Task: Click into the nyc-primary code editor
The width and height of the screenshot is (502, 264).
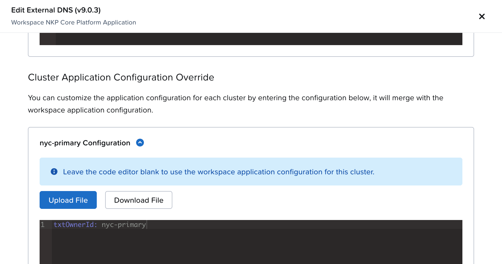Action: pos(251,242)
